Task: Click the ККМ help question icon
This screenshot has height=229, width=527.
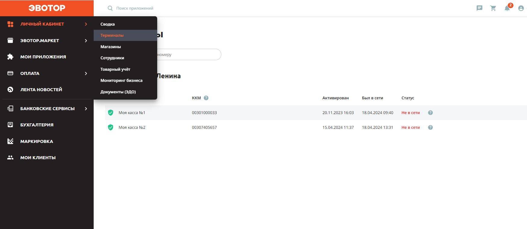Action: 206,98
